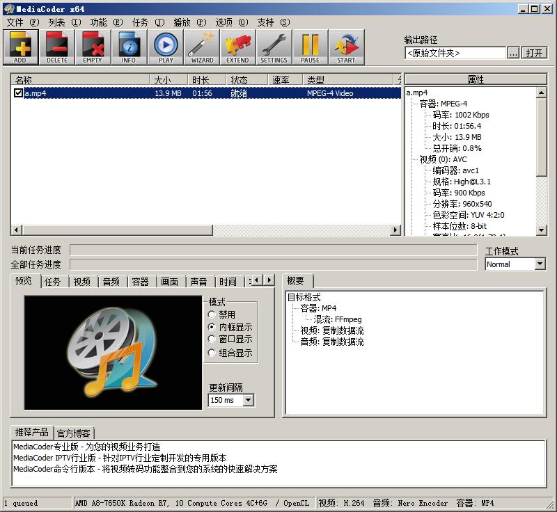The width and height of the screenshot is (557, 512).
Task: Launch the WIZARD tool
Action: pos(202,47)
